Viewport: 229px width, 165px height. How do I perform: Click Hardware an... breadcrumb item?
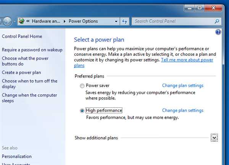point(46,21)
